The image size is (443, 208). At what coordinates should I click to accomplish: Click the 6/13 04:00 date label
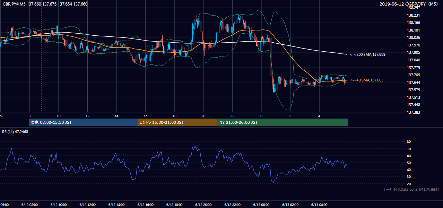(x=319, y=205)
